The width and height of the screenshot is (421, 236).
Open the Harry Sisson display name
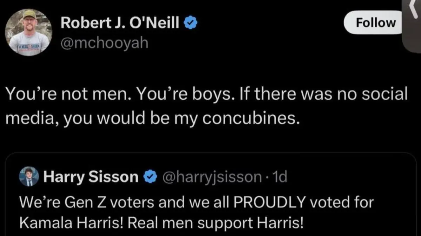tap(91, 178)
